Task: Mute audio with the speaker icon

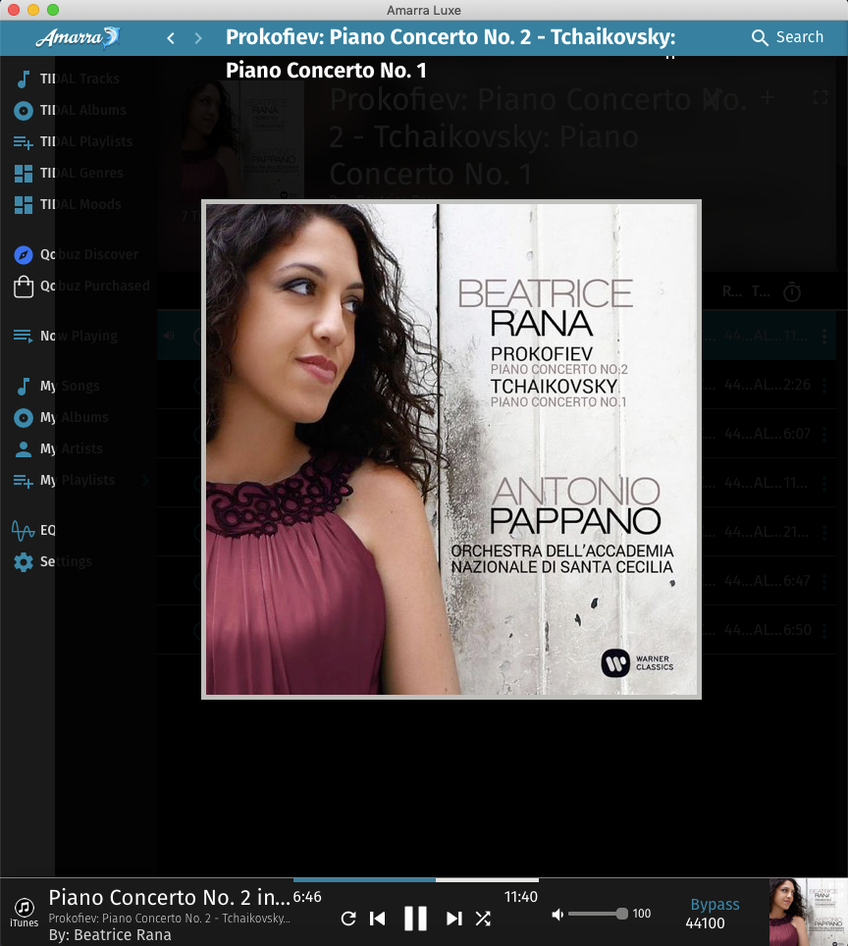Action: click(557, 914)
